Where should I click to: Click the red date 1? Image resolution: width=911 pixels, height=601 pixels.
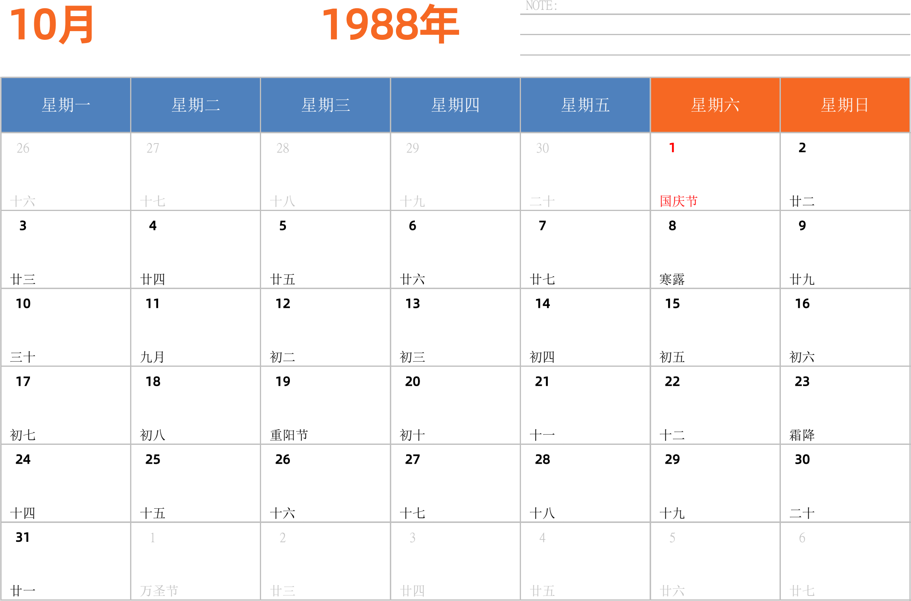tap(672, 148)
